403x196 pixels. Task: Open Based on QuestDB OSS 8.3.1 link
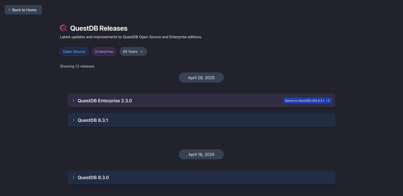tap(307, 100)
